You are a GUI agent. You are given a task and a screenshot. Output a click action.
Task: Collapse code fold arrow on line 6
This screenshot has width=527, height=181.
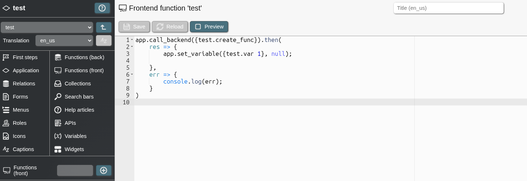point(132,74)
